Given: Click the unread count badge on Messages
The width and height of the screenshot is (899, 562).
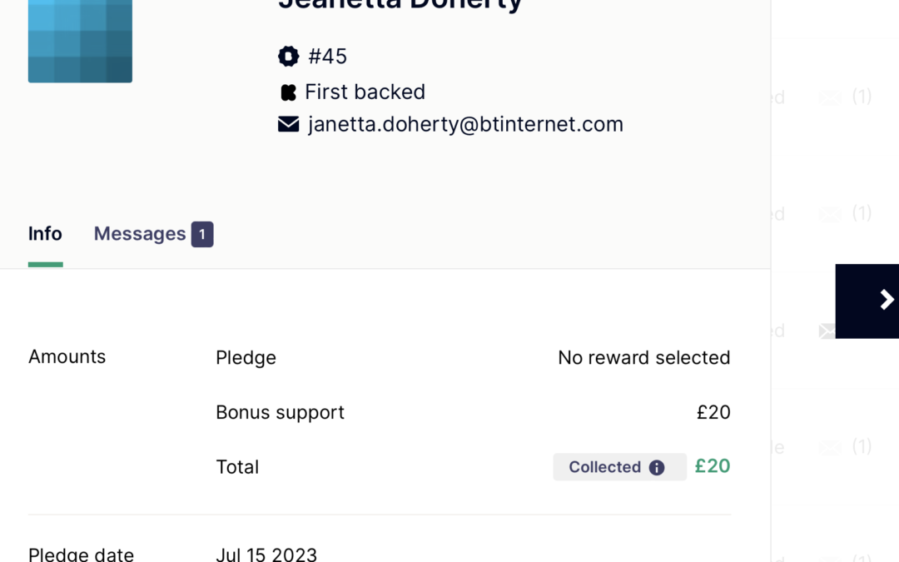Looking at the screenshot, I should point(202,234).
